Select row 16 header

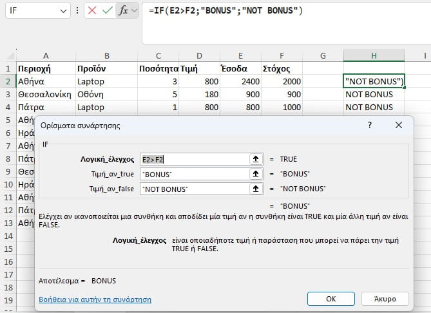coord(8,262)
